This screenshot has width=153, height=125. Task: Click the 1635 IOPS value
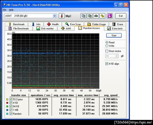pyautogui.click(x=42, y=99)
